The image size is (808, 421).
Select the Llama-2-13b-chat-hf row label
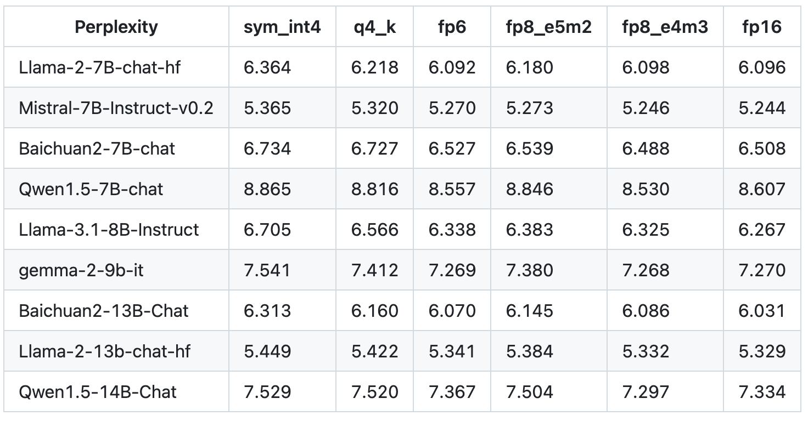(x=105, y=351)
